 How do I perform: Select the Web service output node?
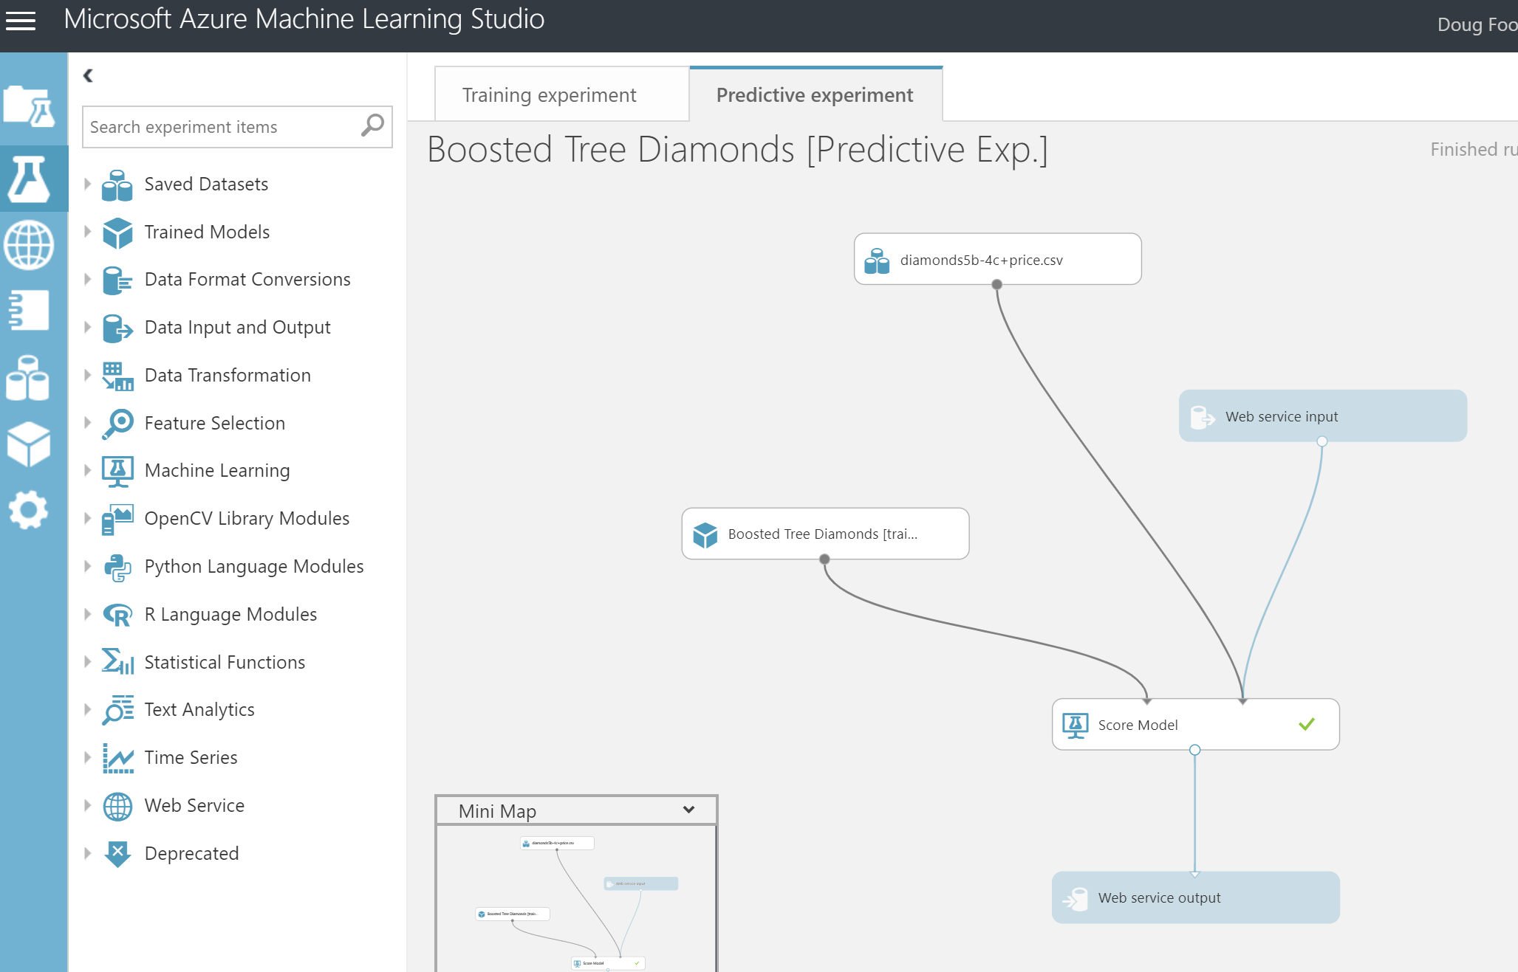[x=1195, y=897]
